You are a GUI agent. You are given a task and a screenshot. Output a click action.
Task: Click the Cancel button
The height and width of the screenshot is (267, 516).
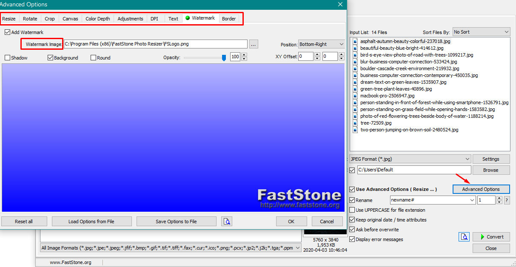click(327, 222)
